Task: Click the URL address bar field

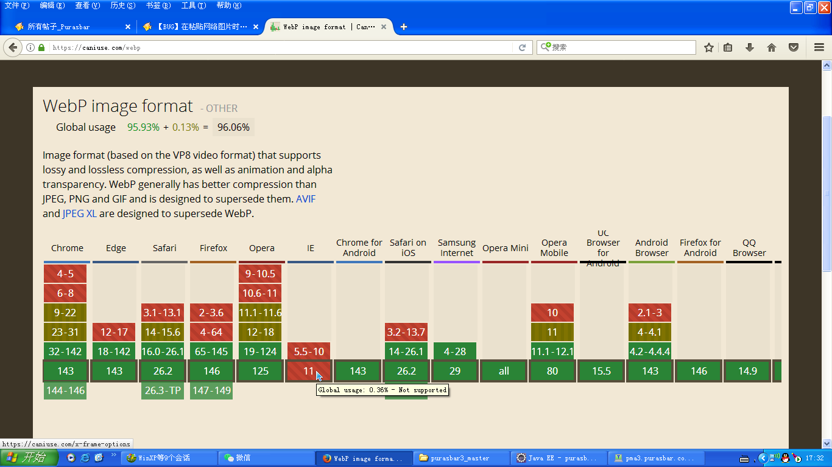Action: click(280, 47)
